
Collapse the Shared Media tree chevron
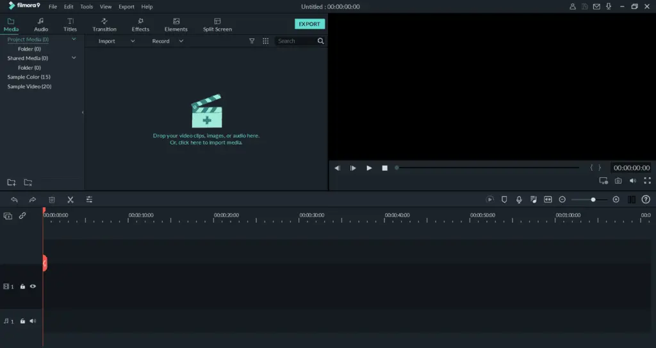[x=74, y=58]
